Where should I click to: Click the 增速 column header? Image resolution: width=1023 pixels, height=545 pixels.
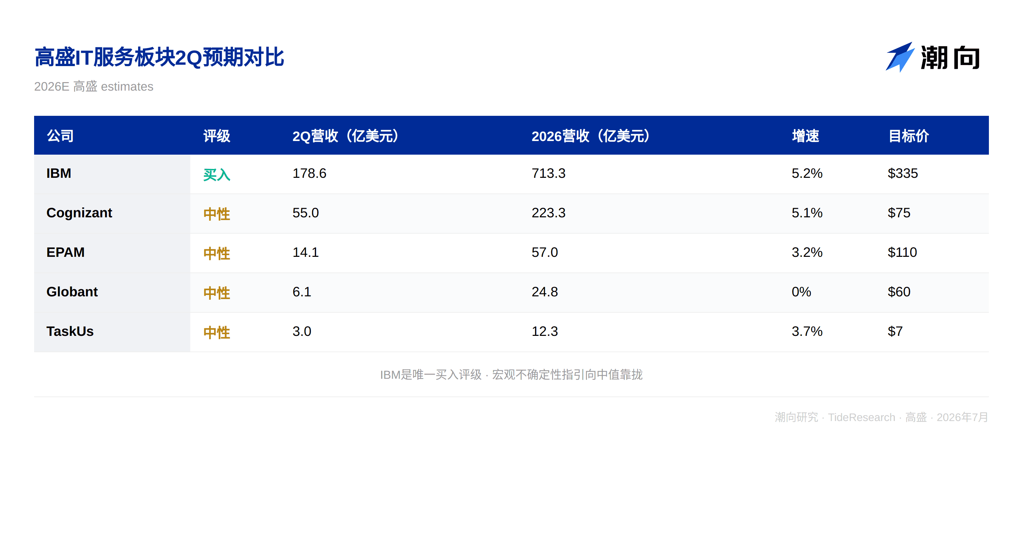pos(805,136)
